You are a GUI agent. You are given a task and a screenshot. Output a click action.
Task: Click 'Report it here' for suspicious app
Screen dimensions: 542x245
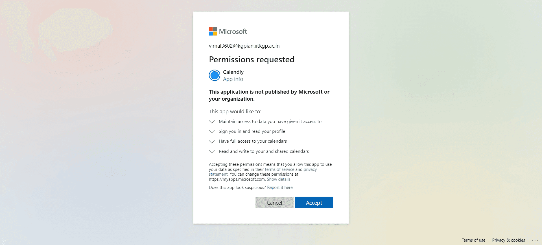click(280, 187)
